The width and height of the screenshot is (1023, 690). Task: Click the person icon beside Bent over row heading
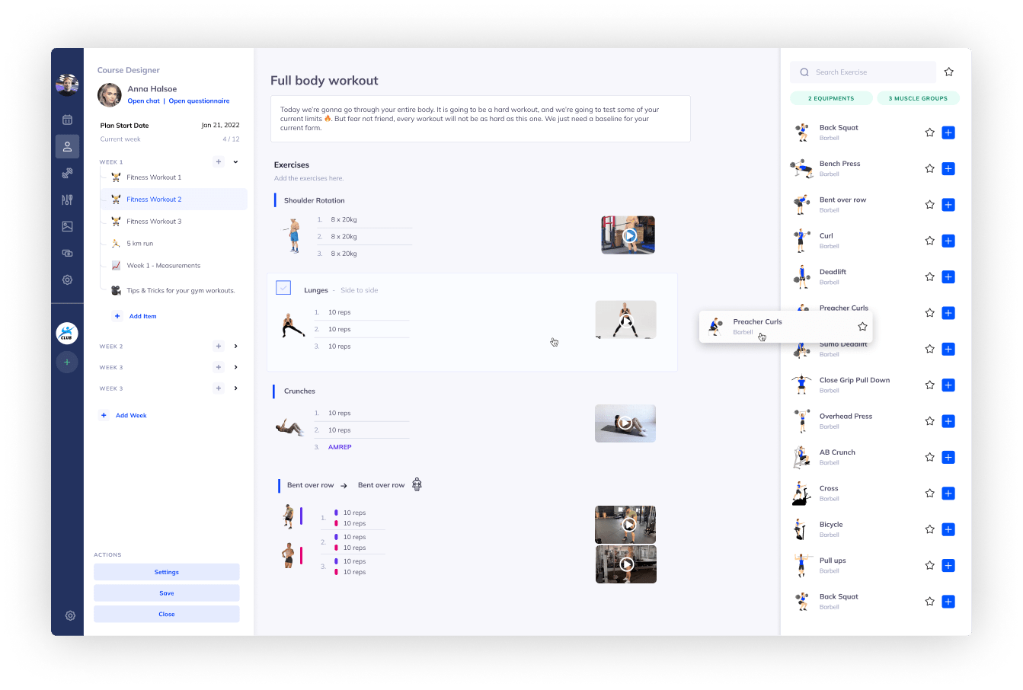417,484
